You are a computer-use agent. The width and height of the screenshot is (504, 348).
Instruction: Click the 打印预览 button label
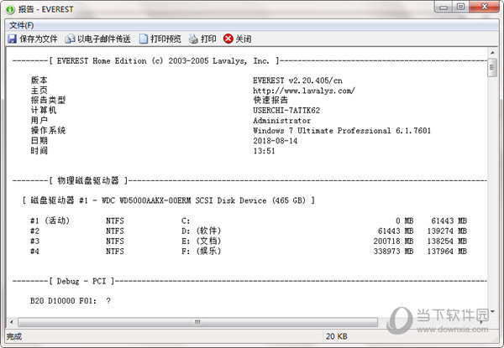(165, 39)
